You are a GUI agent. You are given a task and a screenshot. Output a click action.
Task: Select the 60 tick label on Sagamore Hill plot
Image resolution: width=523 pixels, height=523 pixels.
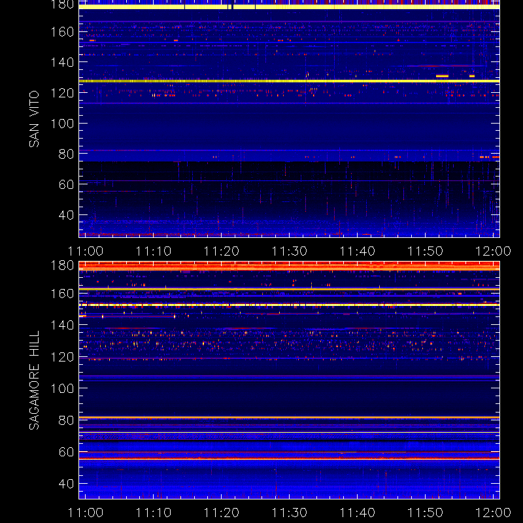(66, 452)
